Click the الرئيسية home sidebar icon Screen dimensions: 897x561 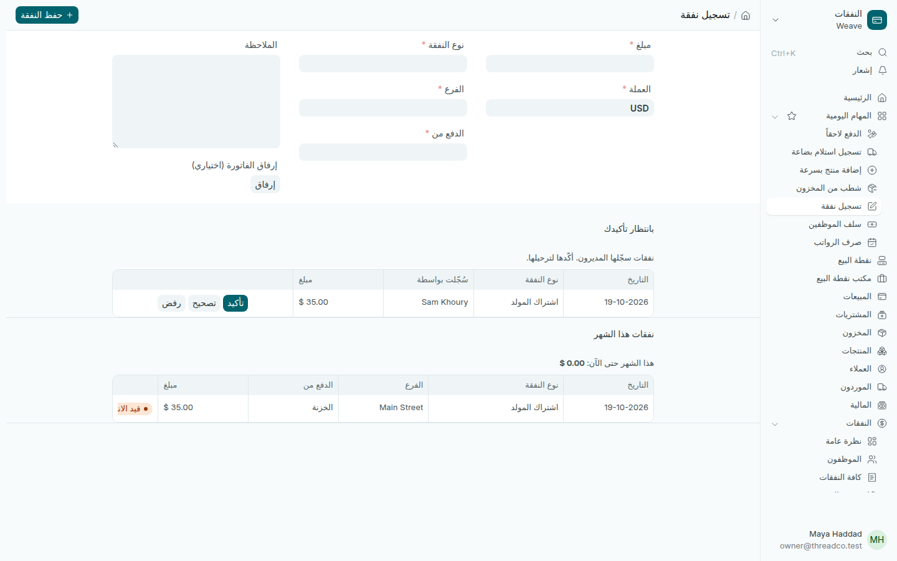tap(882, 98)
